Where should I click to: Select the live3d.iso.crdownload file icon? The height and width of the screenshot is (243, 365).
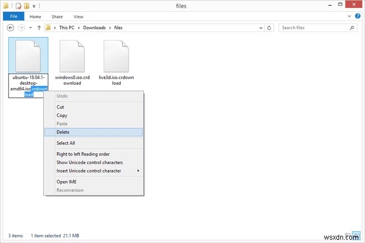[116, 56]
